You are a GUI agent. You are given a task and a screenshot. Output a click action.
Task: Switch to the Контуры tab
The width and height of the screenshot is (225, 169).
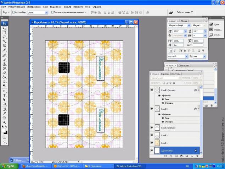[x=176, y=74]
